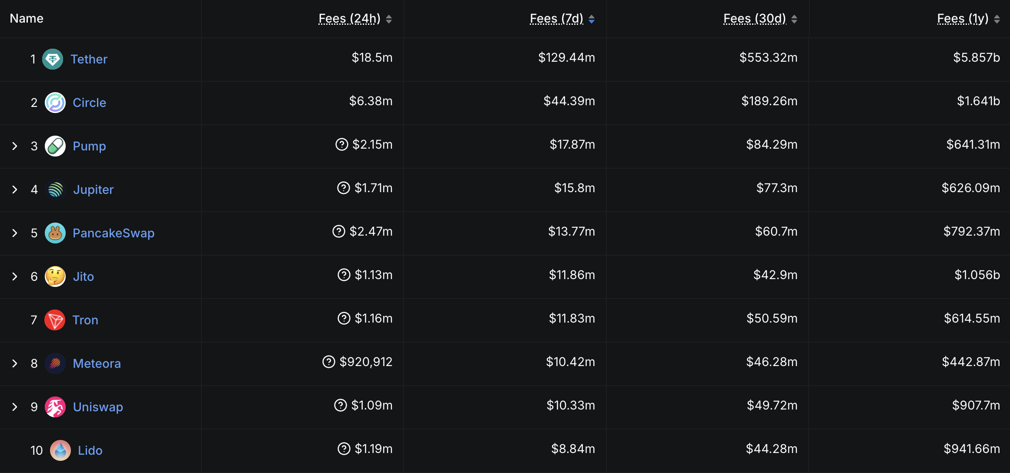Expand the Jito row chevron
Image resolution: width=1010 pixels, height=473 pixels.
pyautogui.click(x=15, y=276)
